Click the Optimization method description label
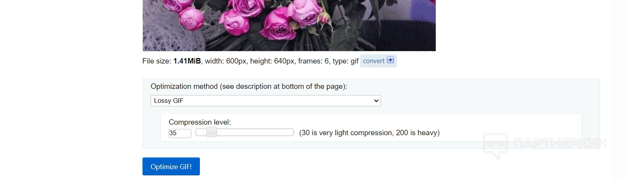Viewport: 627px width, 180px height. (249, 86)
